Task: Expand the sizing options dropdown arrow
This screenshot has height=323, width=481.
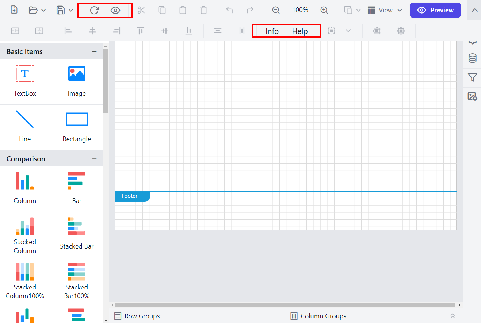Action: pos(348,31)
